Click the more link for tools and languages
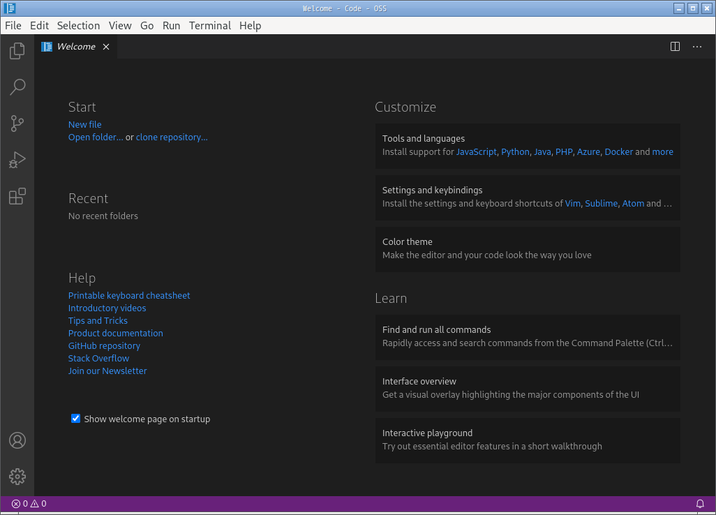 [x=662, y=152]
